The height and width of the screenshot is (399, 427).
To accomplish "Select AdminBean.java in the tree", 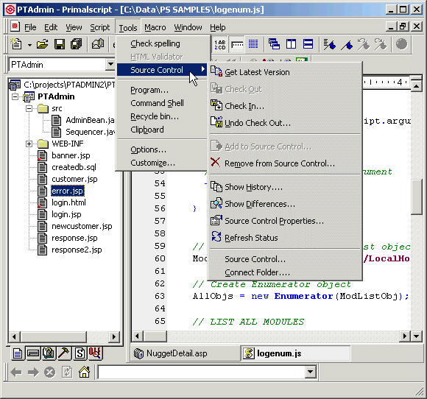I will [x=90, y=120].
